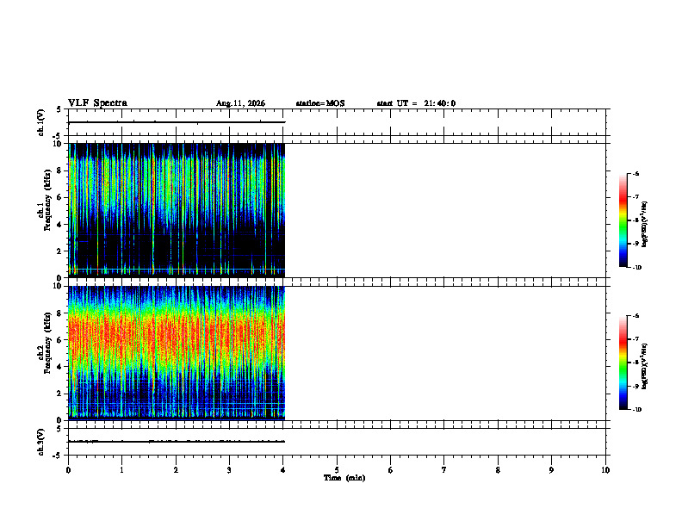Click the "6" kHz tick on ch.2 frequency axis
682x527 pixels.
[59, 340]
